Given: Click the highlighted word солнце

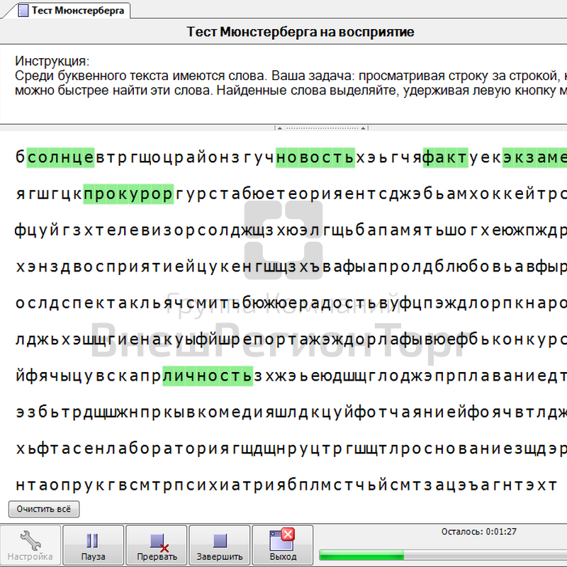Looking at the screenshot, I should (x=61, y=157).
